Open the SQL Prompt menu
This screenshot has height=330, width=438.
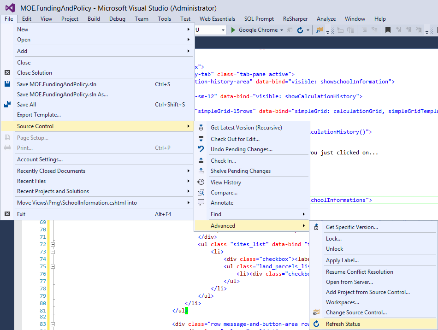[259, 19]
